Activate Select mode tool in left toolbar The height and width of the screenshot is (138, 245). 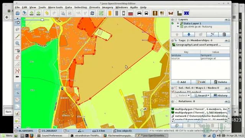tap(18, 23)
